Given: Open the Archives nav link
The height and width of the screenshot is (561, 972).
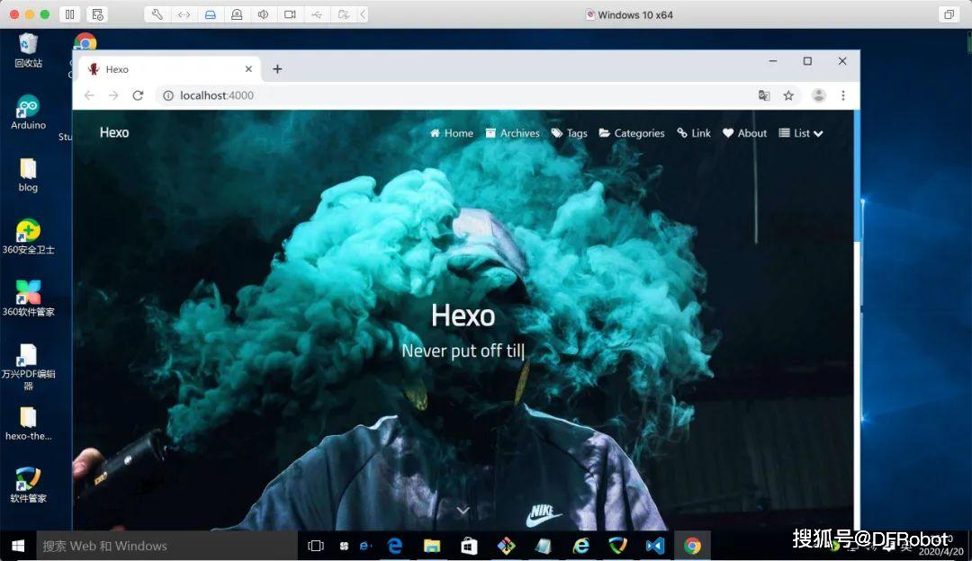Looking at the screenshot, I should pos(513,133).
